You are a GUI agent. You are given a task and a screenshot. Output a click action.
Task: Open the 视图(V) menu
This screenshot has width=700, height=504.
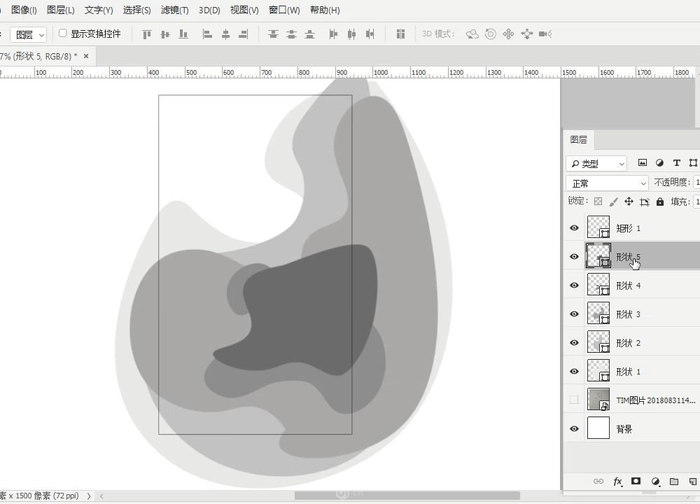click(244, 10)
